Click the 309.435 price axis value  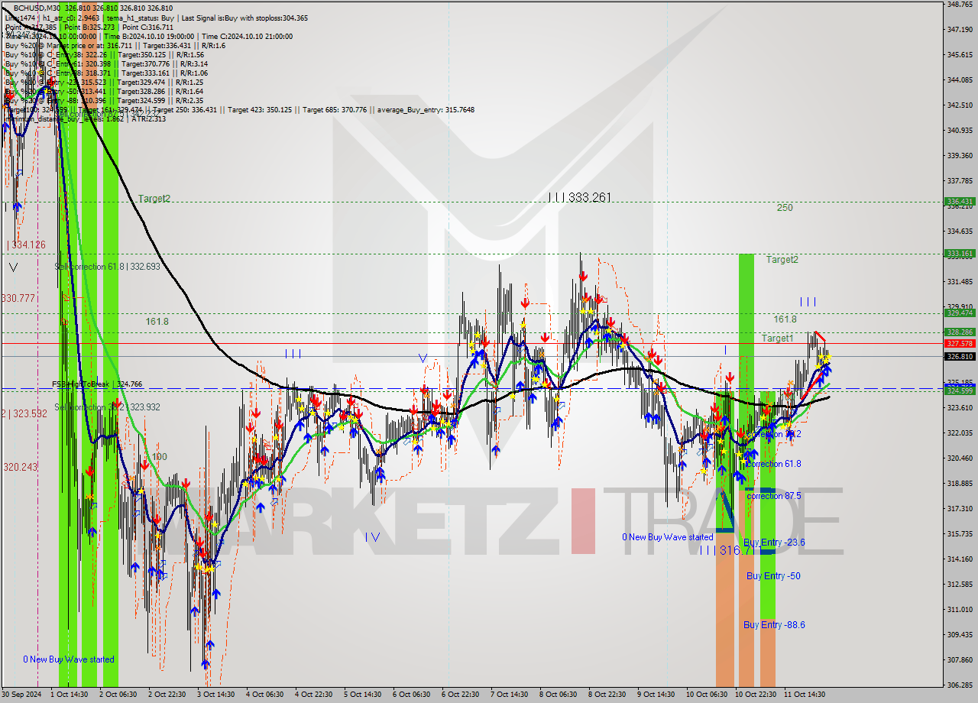coord(959,634)
